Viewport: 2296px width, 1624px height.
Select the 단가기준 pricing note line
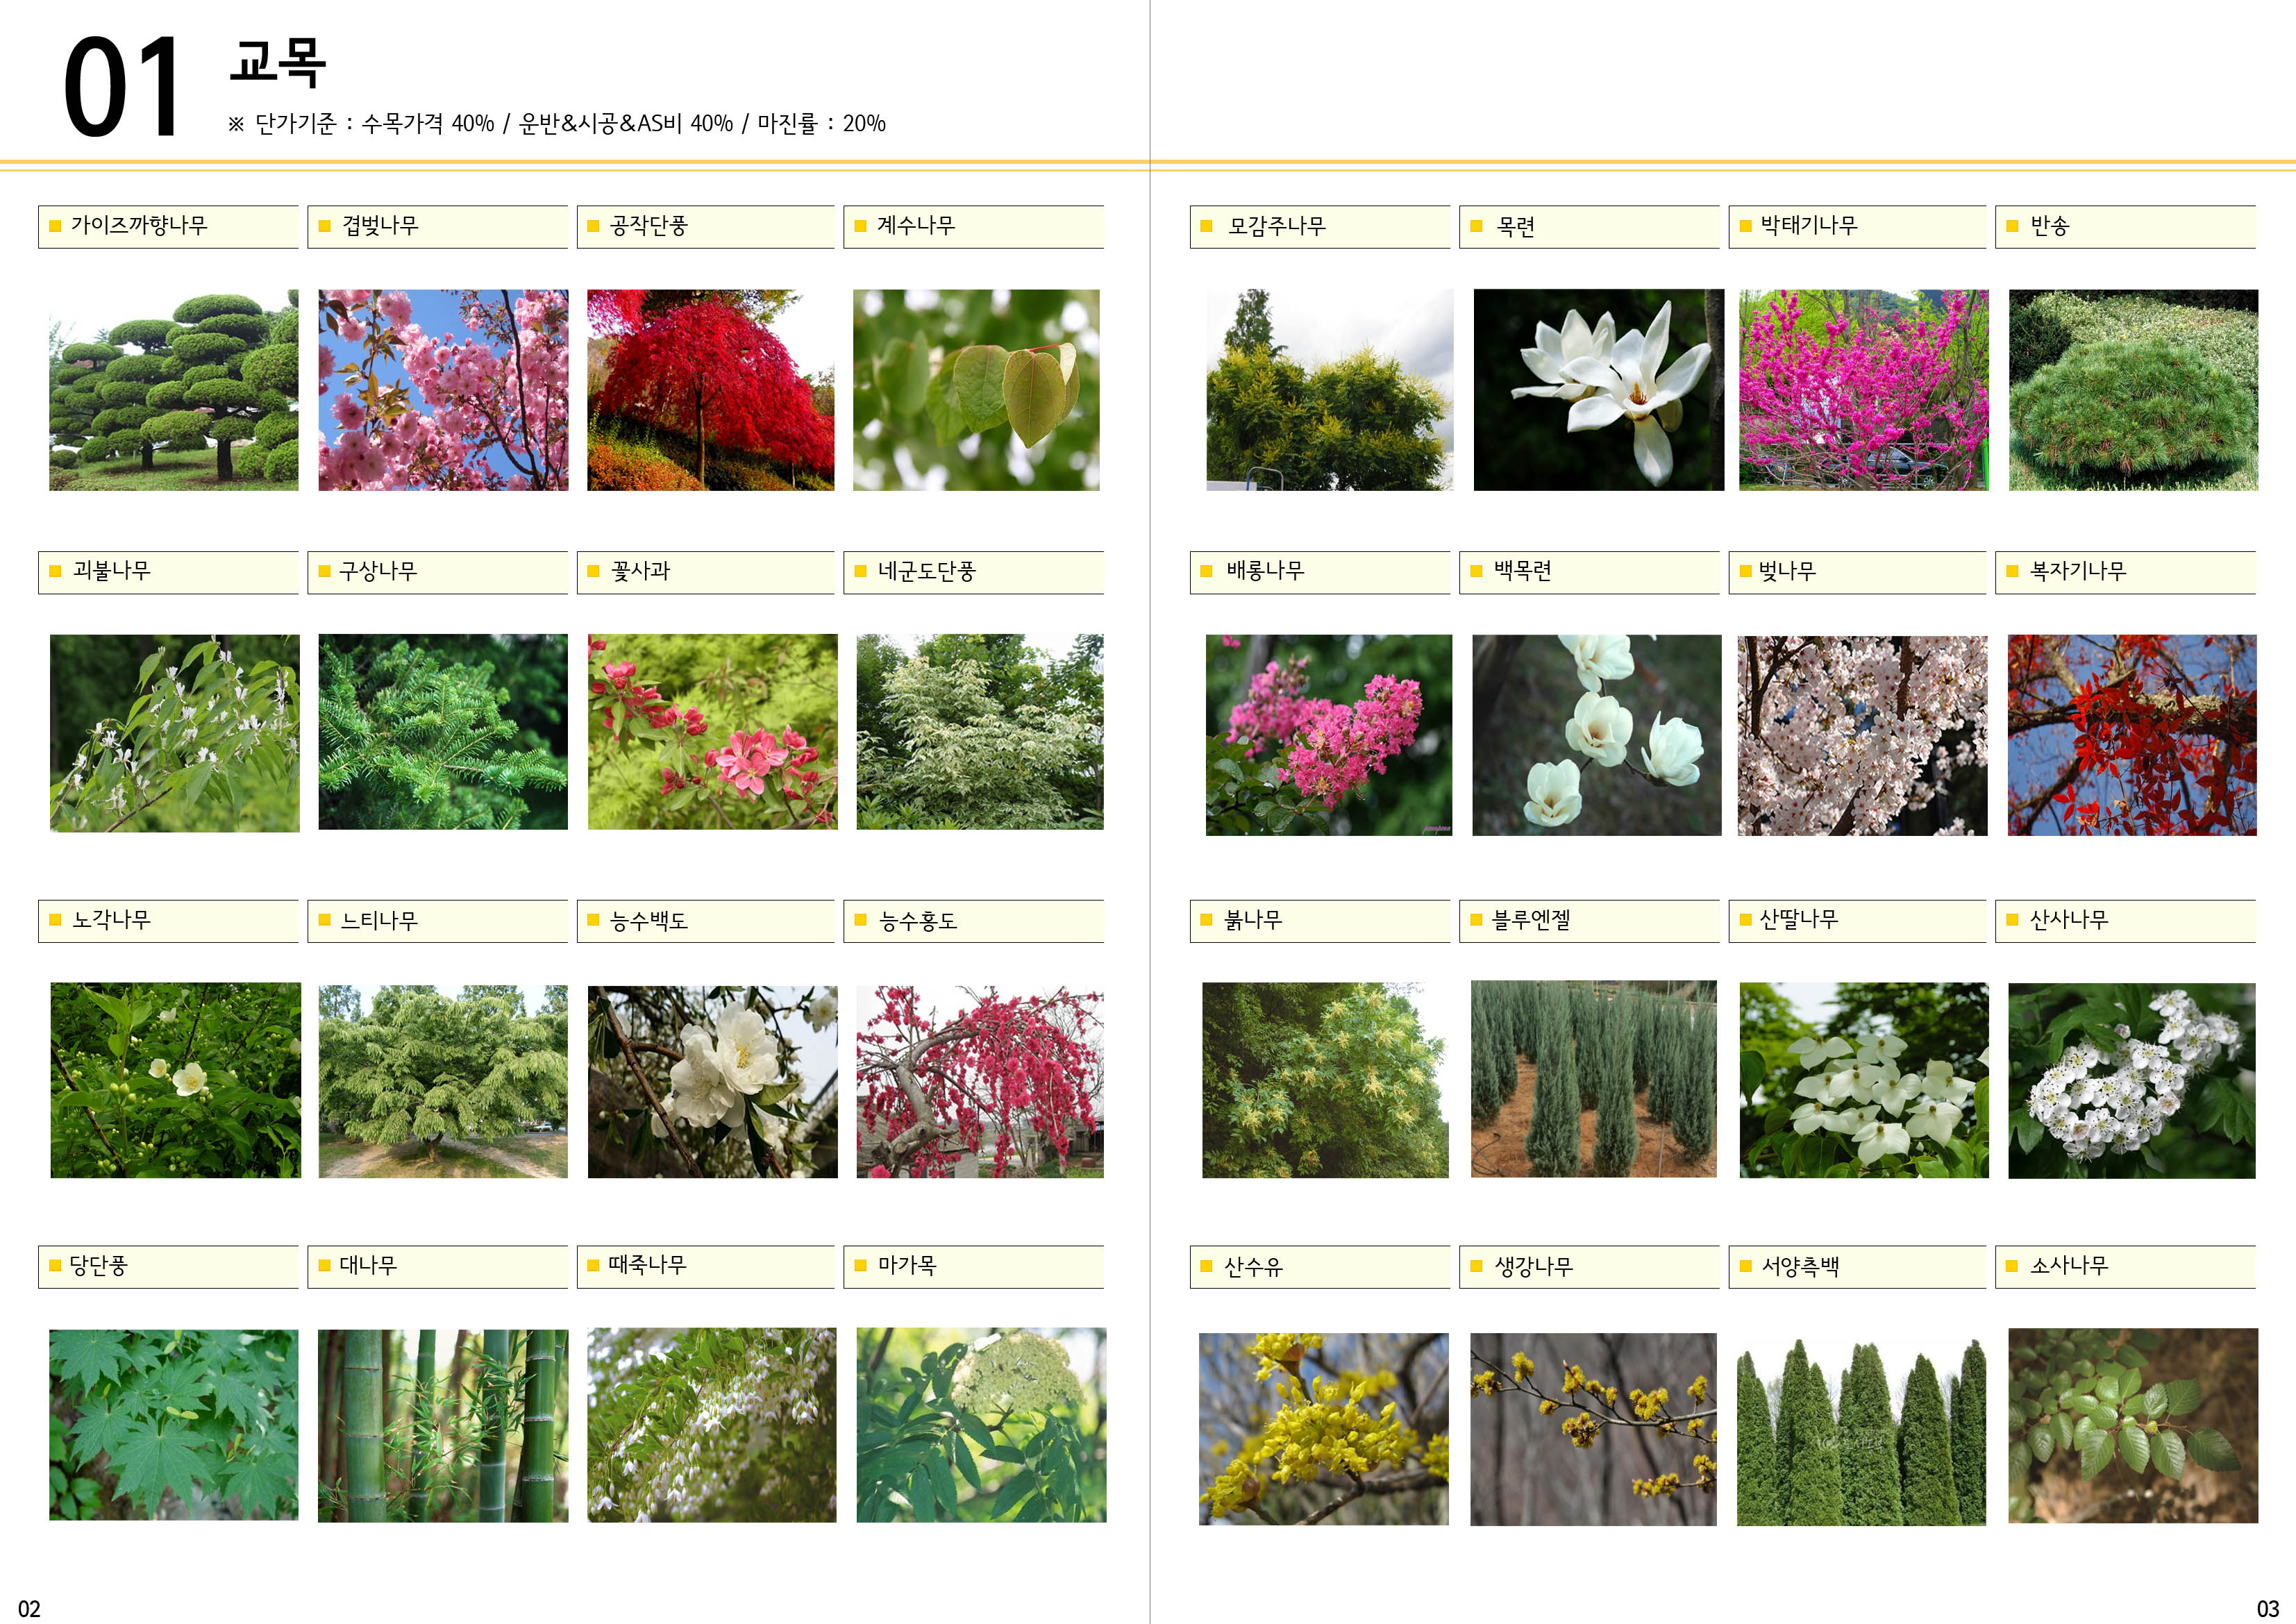click(x=557, y=123)
